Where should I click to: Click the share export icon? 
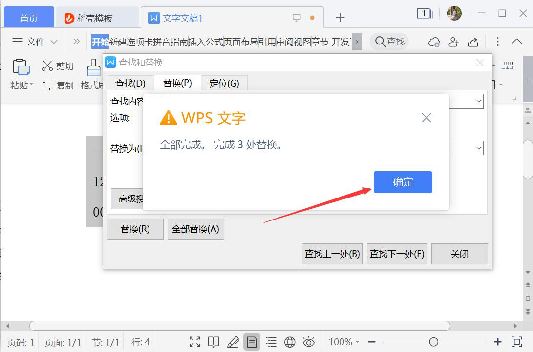473,42
